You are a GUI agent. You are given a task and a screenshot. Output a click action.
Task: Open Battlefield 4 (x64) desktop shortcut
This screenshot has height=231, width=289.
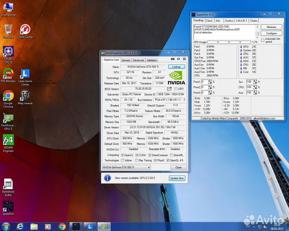(x=8, y=187)
